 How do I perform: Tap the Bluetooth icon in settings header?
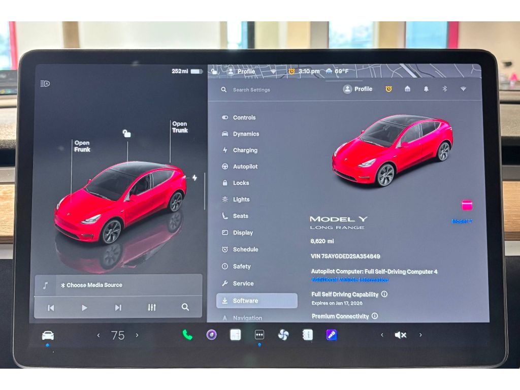(444, 89)
